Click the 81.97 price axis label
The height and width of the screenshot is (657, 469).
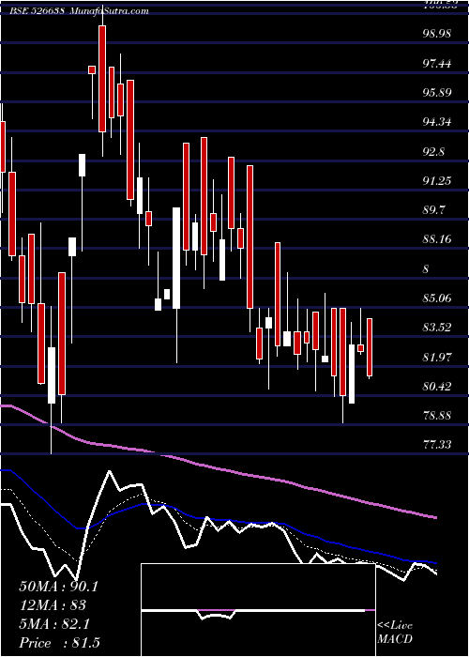point(437,358)
